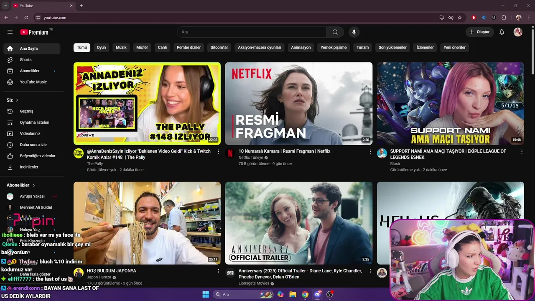
Task: Open Geçmiş watch history
Action: tap(32, 111)
